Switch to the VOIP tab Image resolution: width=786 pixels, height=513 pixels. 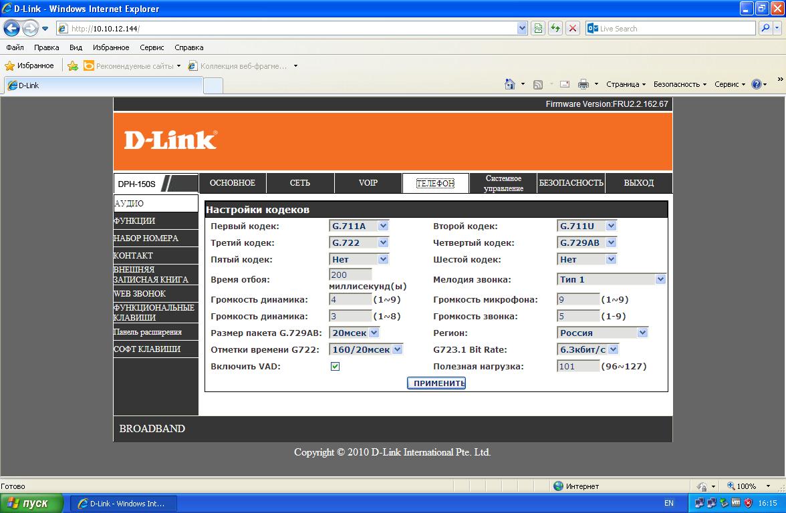(368, 183)
